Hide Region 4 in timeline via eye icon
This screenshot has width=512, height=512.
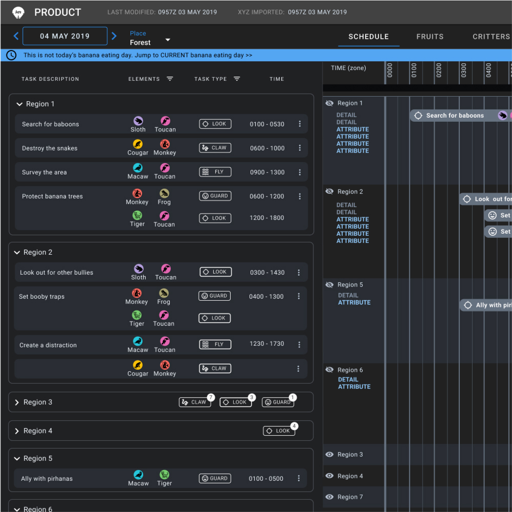pos(329,476)
